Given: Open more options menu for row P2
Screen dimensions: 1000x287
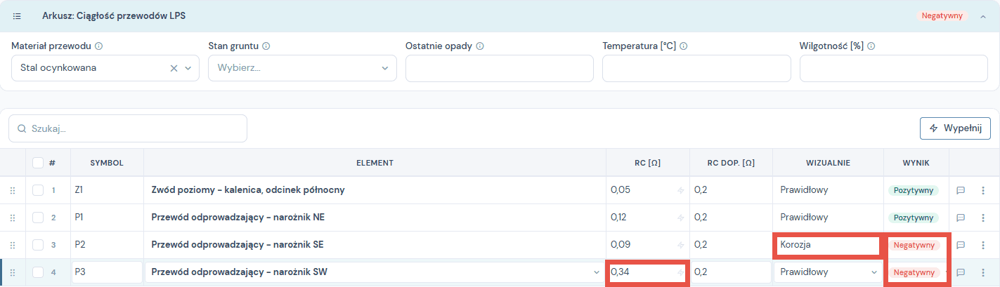Looking at the screenshot, I should coord(982,245).
